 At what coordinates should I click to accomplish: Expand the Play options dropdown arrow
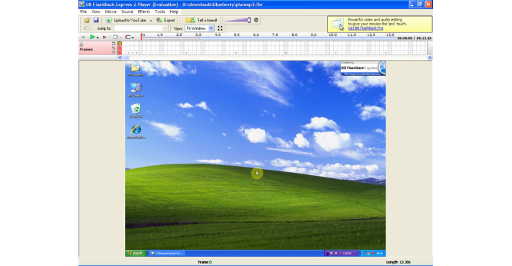(98, 37)
